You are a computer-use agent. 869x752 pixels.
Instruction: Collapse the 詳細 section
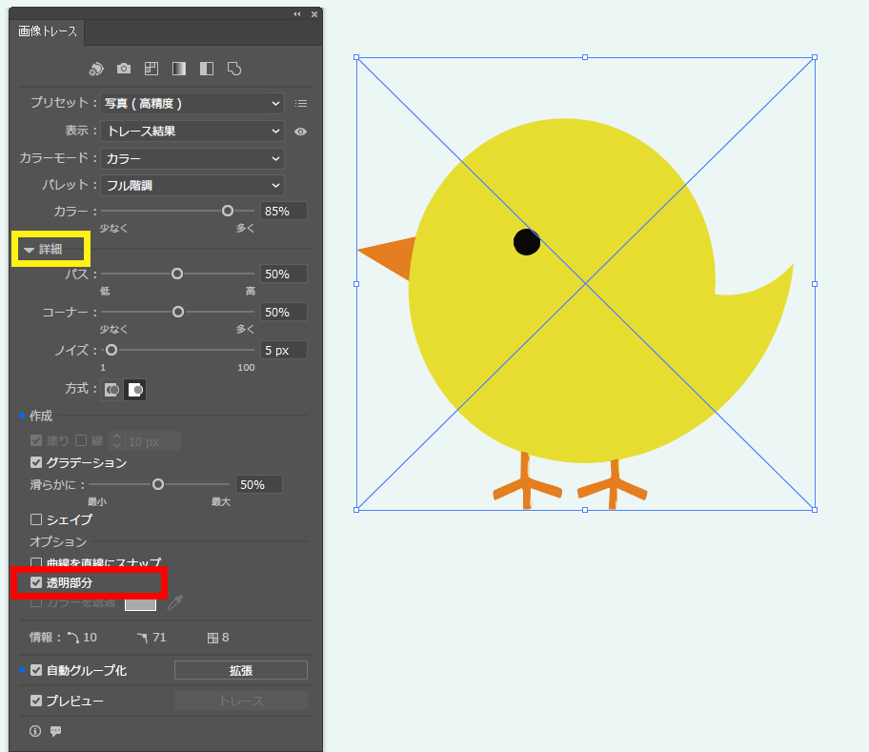30,250
